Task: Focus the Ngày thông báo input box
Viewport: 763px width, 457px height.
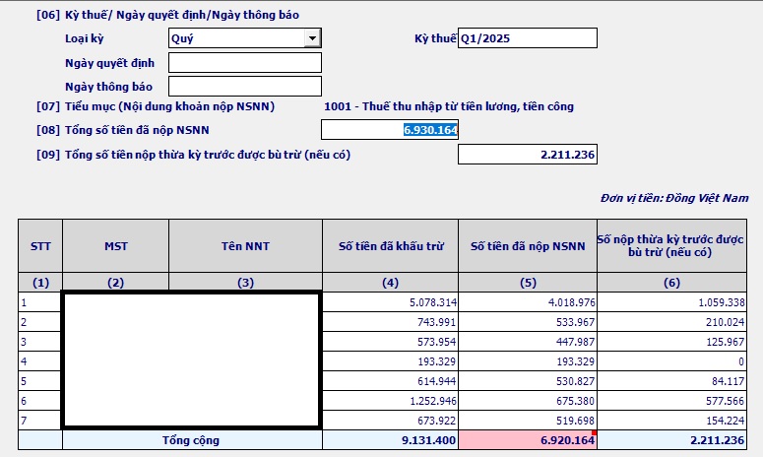Action: [x=245, y=87]
